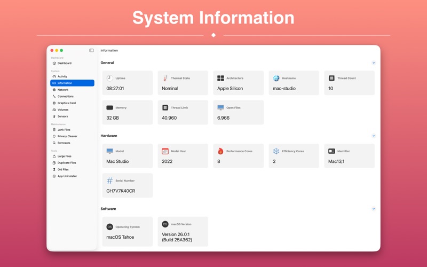Select the Nominal thermal state value
The width and height of the screenshot is (427, 267).
(x=170, y=89)
